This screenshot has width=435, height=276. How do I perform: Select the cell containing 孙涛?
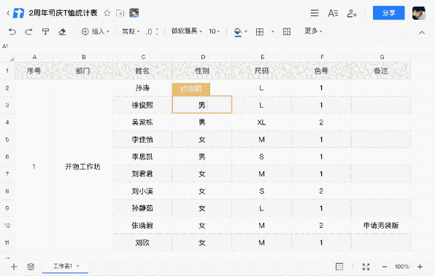(142, 88)
